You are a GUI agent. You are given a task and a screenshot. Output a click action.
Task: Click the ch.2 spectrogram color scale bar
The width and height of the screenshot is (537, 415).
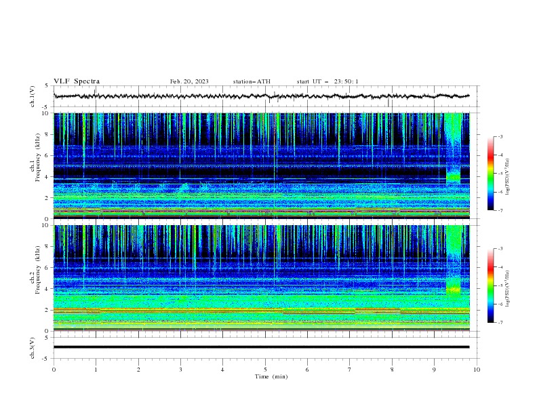491,285
